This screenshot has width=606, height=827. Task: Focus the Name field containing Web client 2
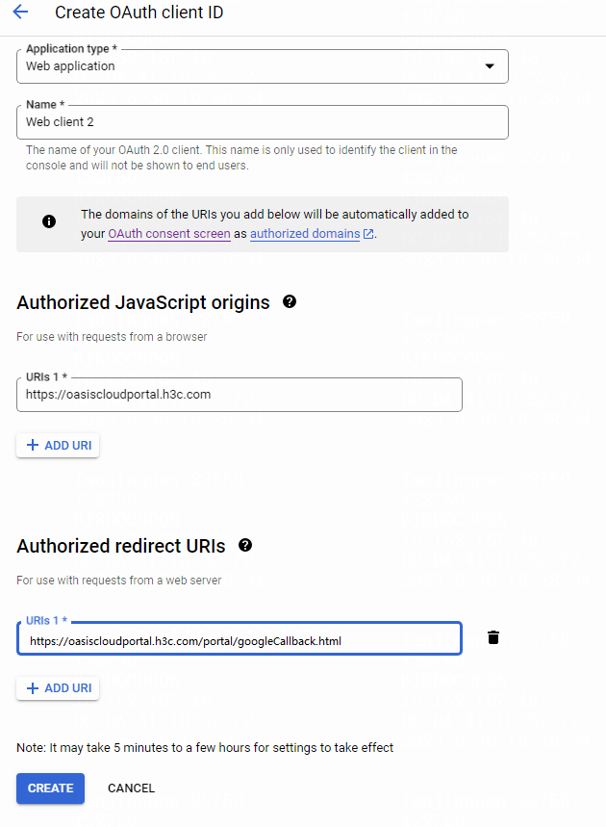pos(263,122)
